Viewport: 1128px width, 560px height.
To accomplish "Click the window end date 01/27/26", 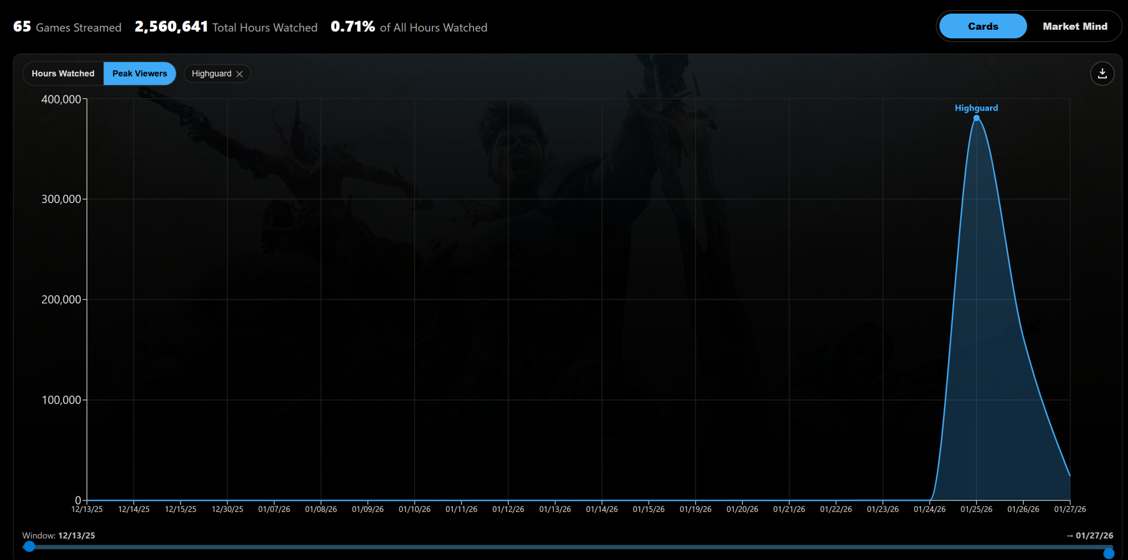I will coord(1094,535).
